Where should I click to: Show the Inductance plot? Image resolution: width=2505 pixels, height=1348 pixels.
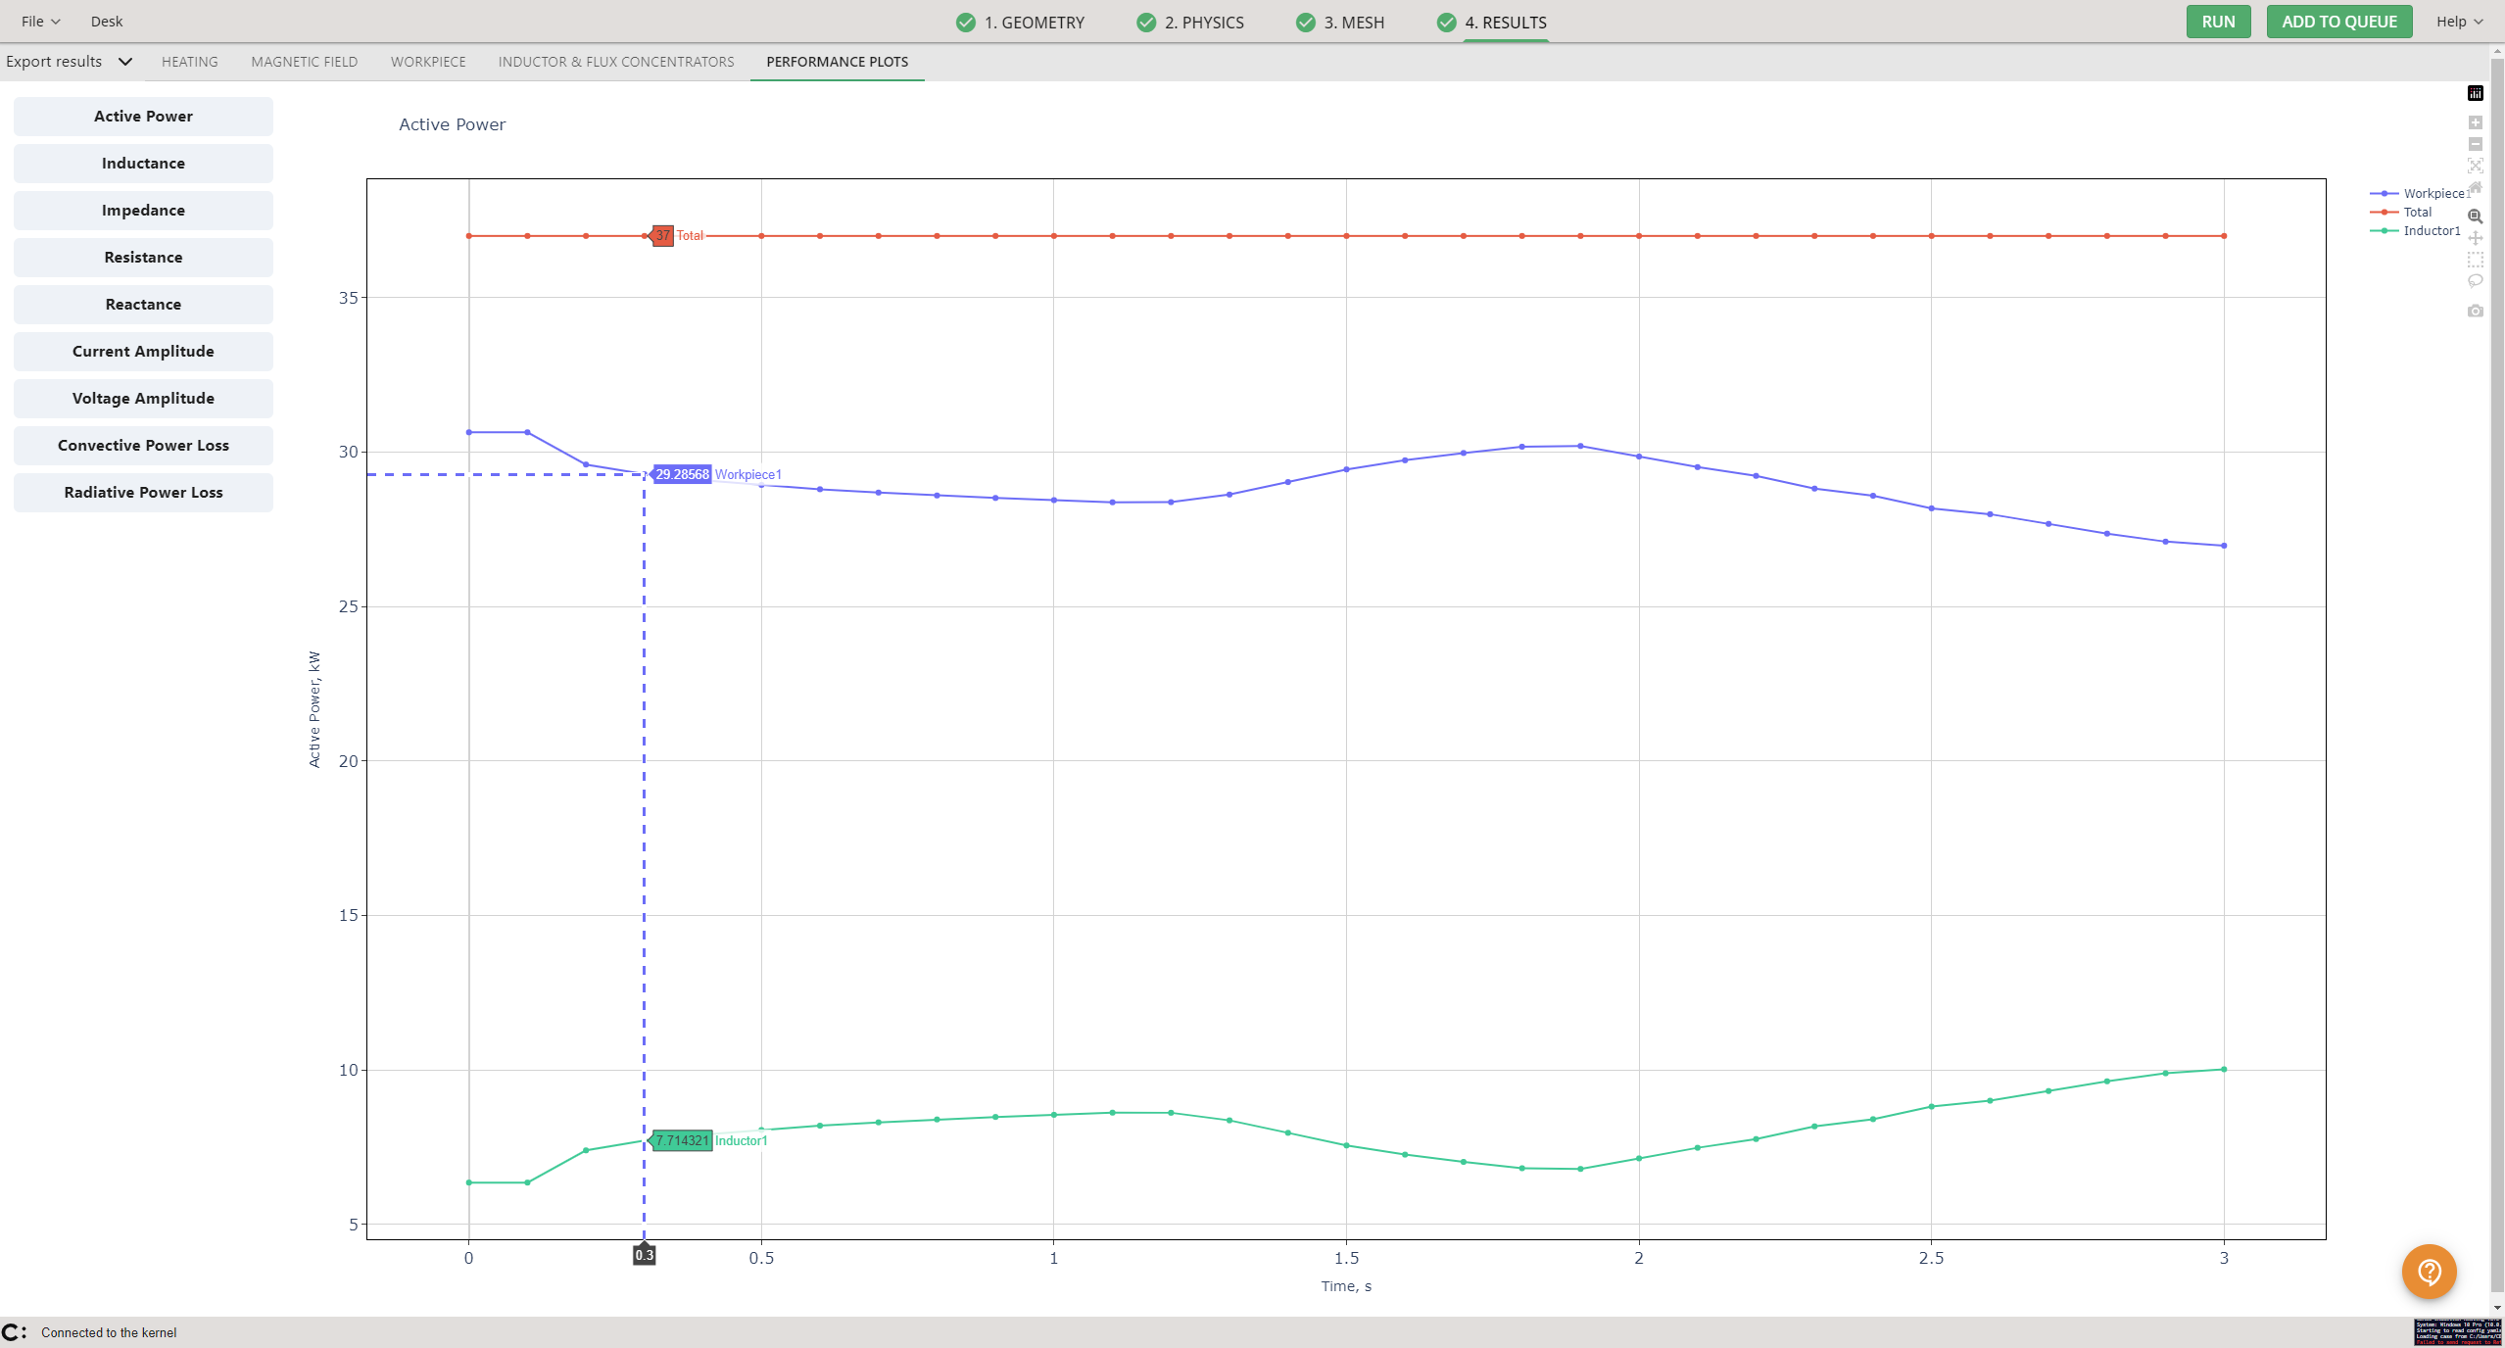coord(143,164)
